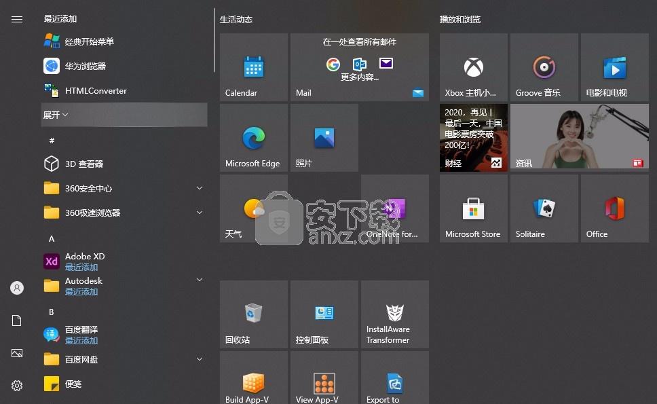Launch 百度翻译 app

point(124,335)
